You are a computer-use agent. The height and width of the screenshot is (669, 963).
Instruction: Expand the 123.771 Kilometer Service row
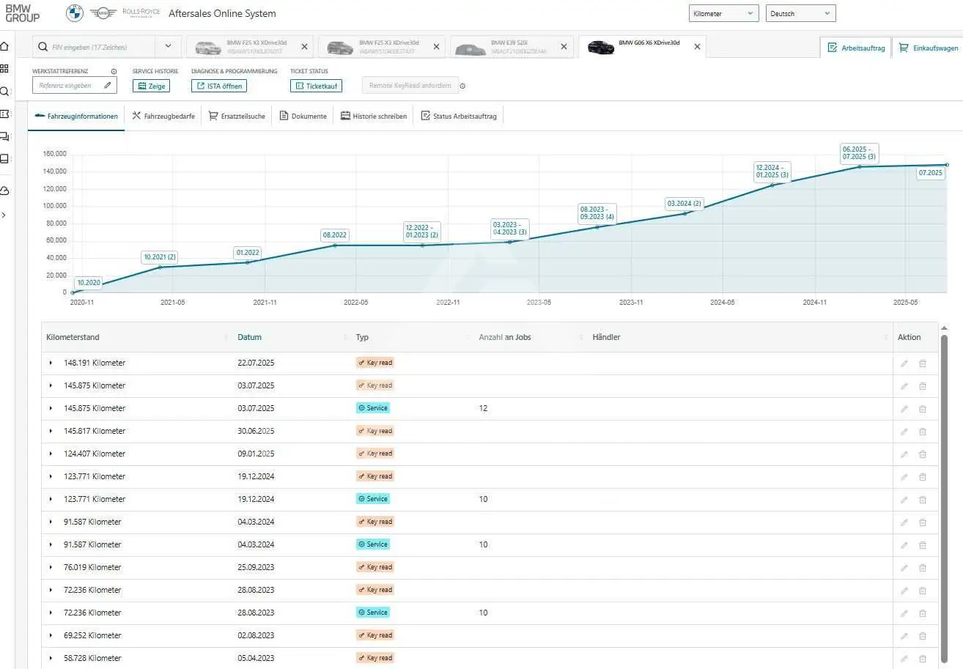pos(51,499)
